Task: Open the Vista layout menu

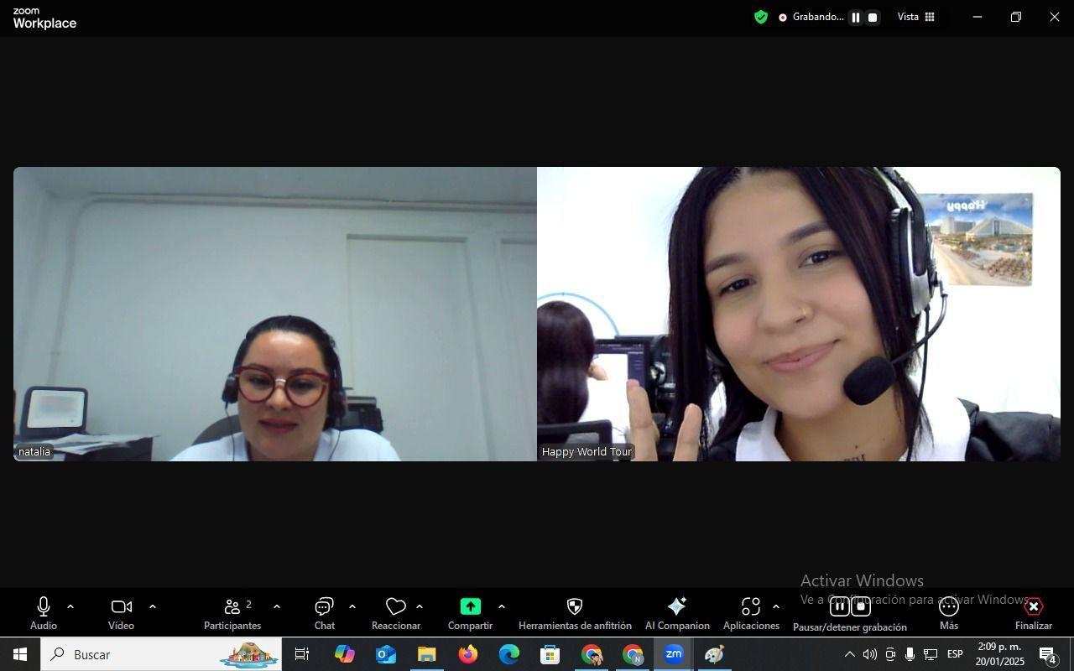Action: [x=916, y=17]
